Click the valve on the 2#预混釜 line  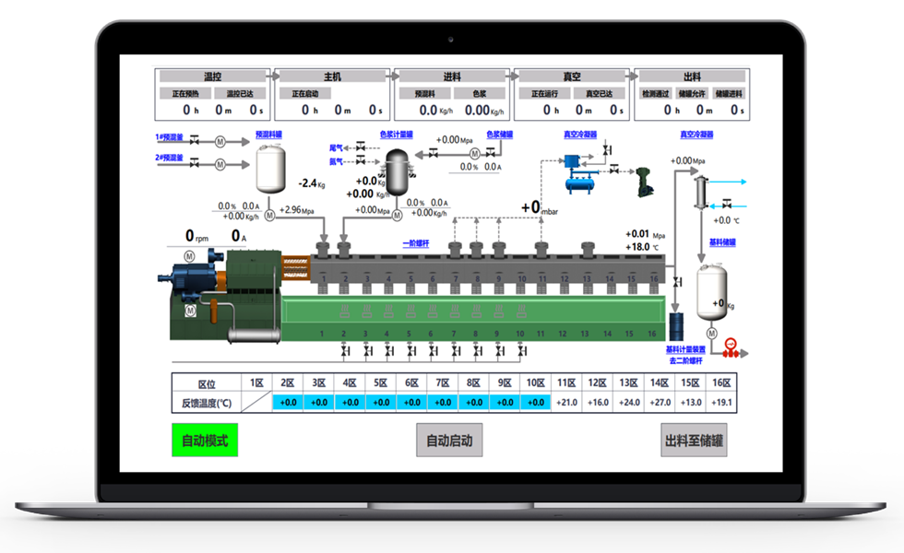195,164
